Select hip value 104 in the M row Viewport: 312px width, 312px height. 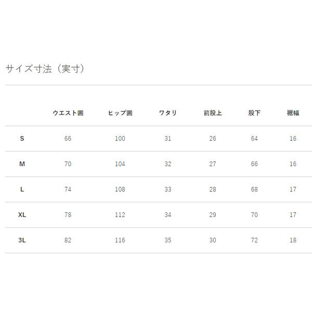click(120, 164)
